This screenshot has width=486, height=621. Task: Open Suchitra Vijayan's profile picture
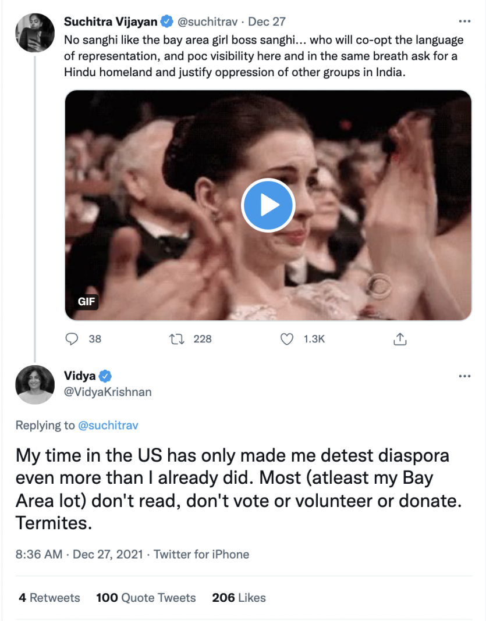(35, 33)
